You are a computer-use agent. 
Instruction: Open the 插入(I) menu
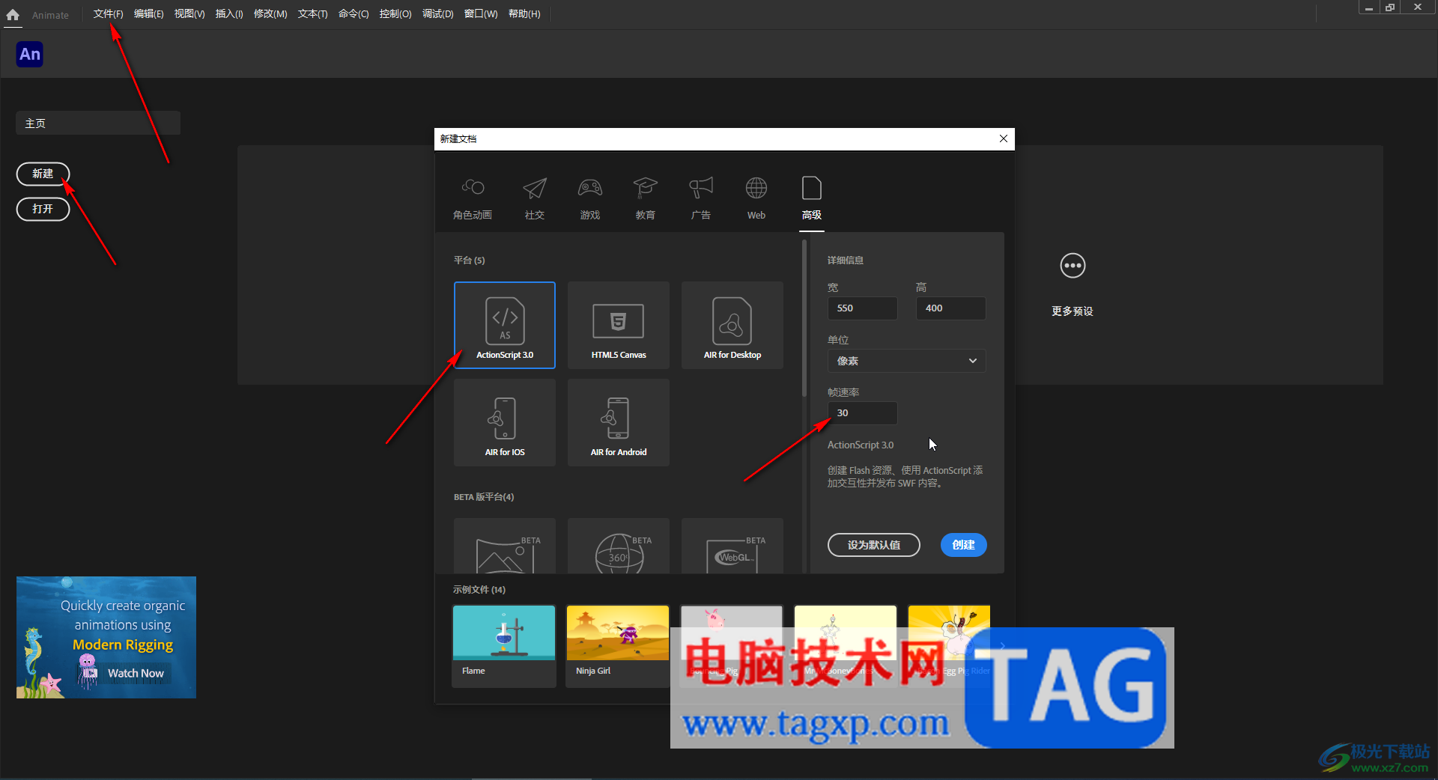229,14
